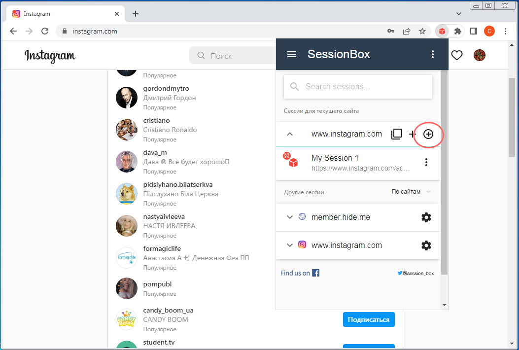Click formagiclife avatar

tap(127, 258)
